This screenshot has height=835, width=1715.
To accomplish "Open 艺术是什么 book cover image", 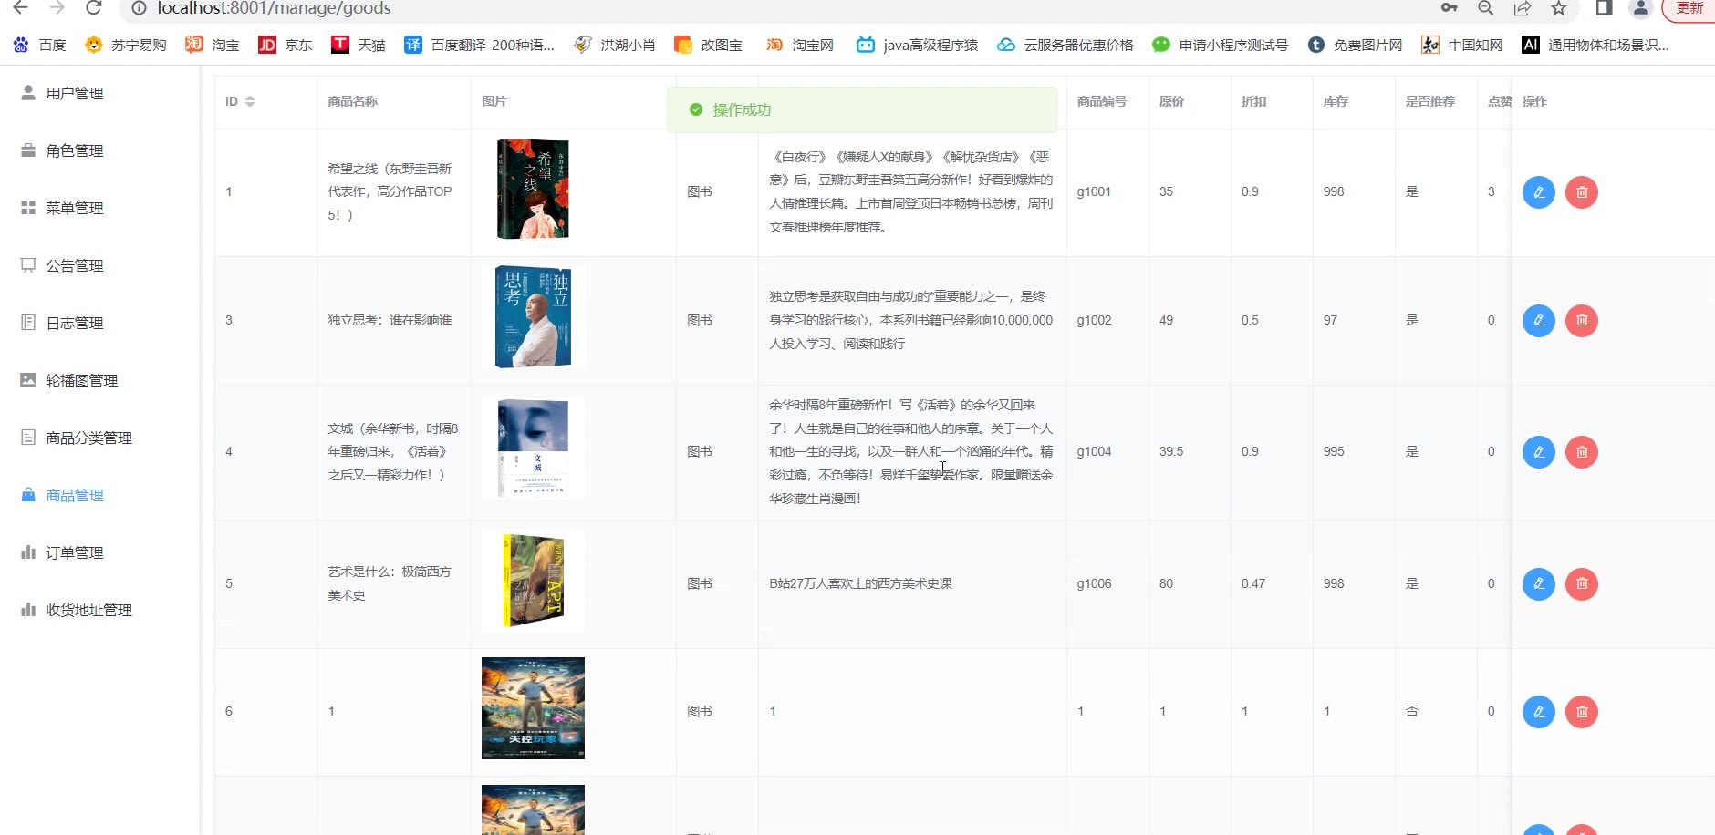I will click(x=533, y=580).
